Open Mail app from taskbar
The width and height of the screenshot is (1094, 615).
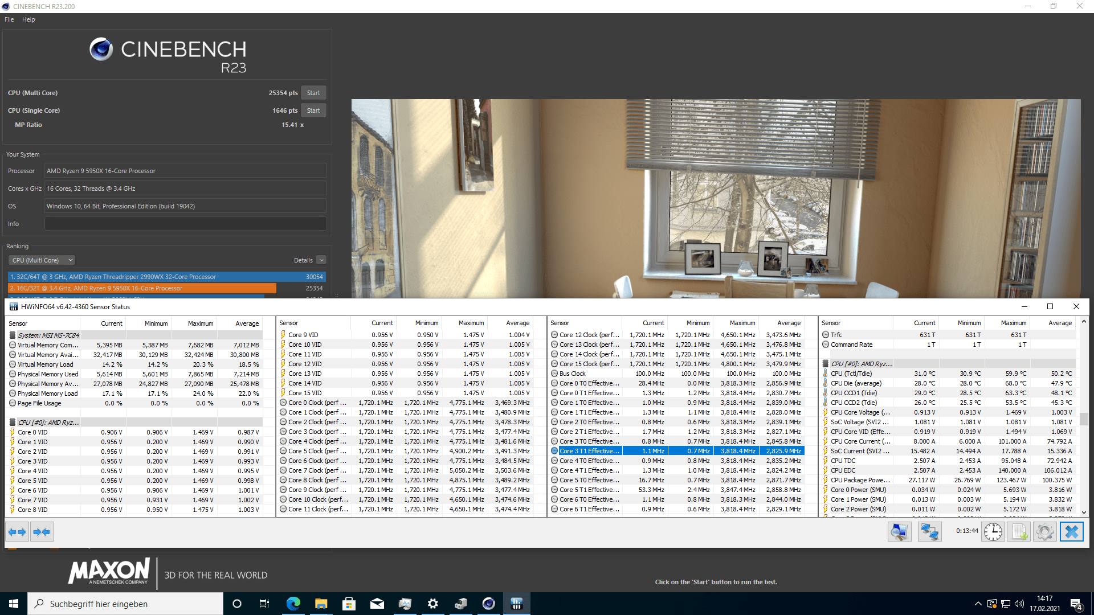pos(377,604)
